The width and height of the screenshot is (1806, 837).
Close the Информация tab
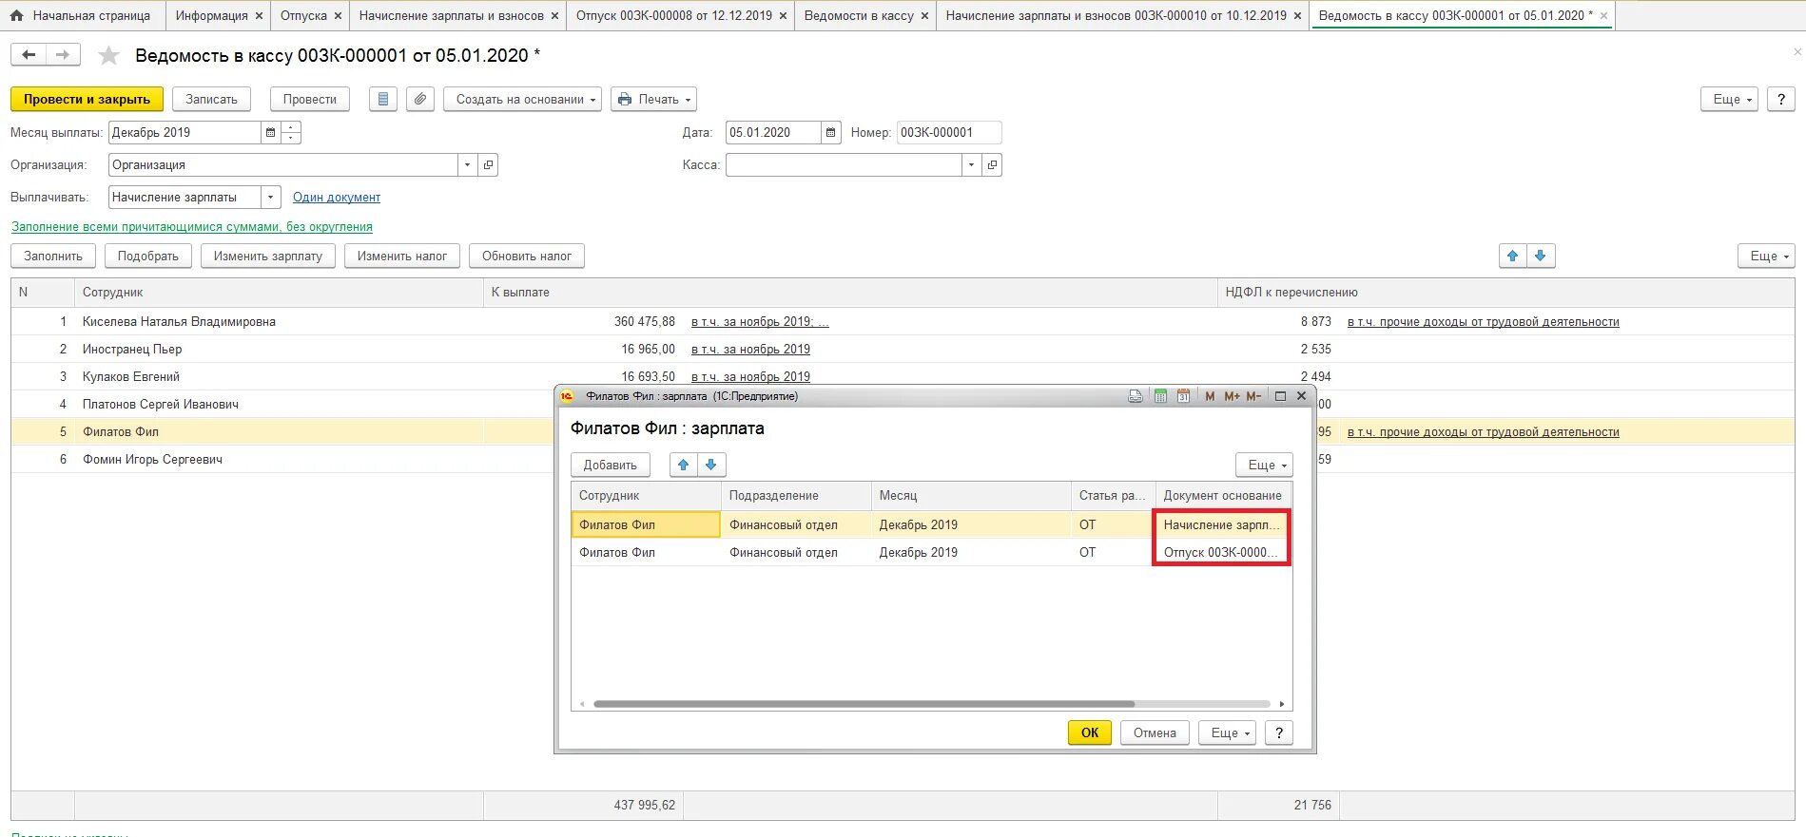259,16
